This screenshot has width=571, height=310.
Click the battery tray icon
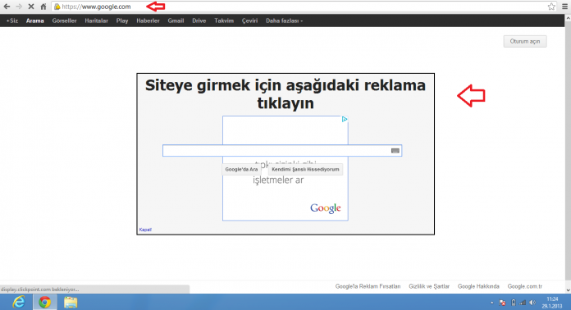click(514, 303)
